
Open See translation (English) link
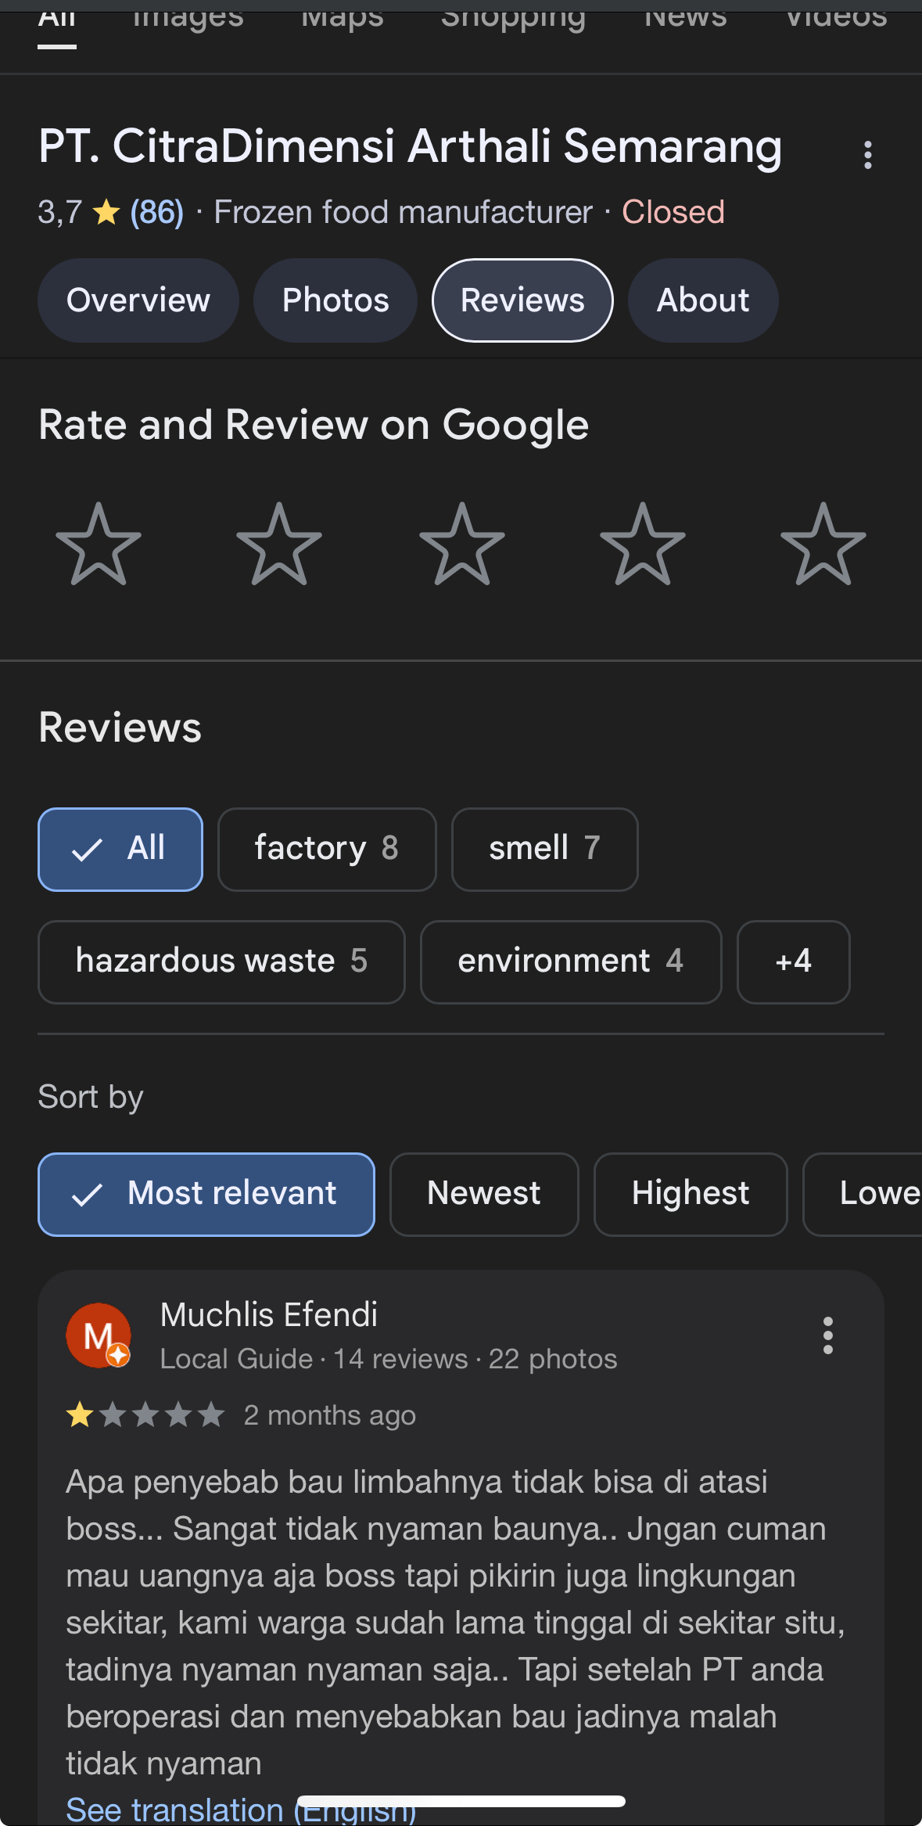point(241,1809)
